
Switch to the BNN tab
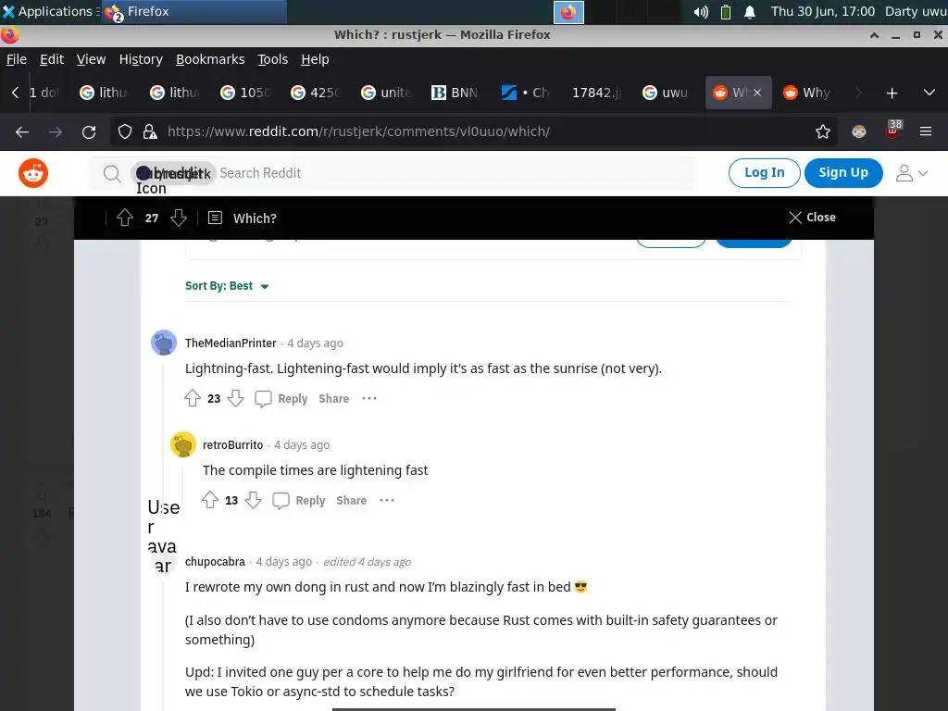(x=455, y=93)
